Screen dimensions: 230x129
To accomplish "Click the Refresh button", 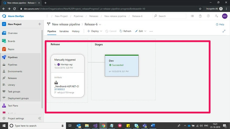I will click(x=125, y=31).
